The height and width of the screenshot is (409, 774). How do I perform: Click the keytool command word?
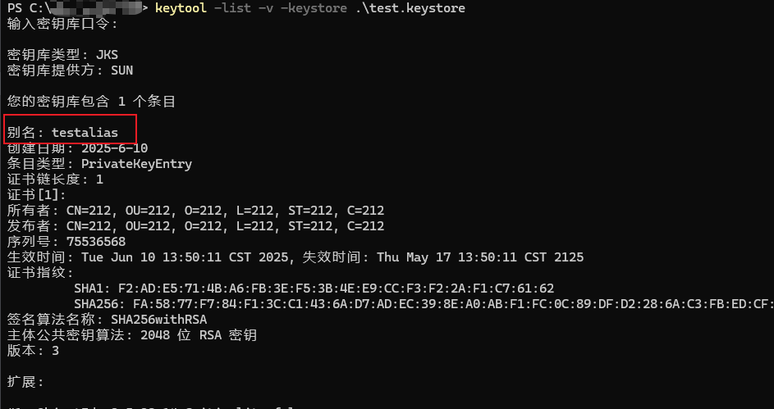point(181,8)
